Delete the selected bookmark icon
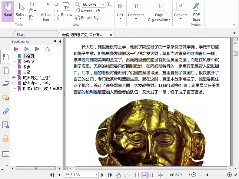Viewport: 239px width, 179px height. [x=16, y=49]
